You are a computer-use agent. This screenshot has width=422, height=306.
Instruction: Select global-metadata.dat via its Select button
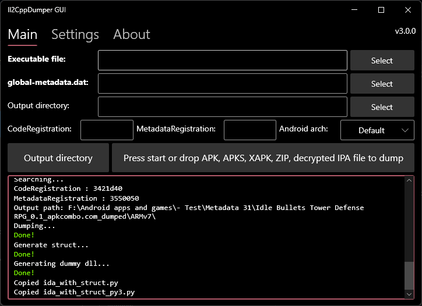[382, 84]
